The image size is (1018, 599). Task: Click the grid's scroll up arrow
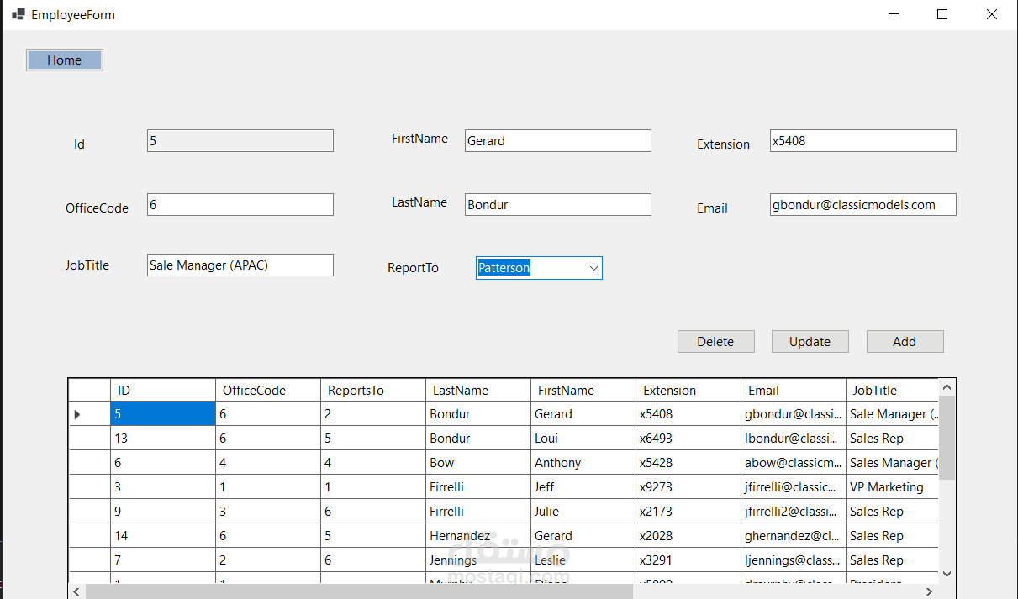(x=947, y=387)
